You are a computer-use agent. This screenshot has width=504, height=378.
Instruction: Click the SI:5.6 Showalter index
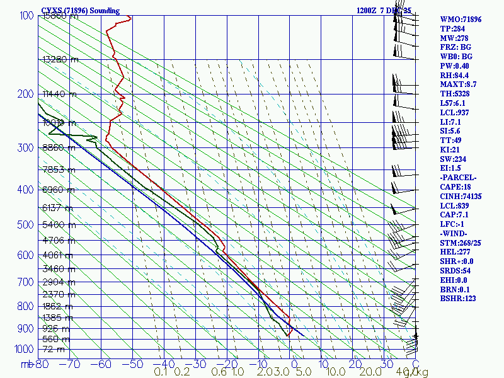click(450, 131)
